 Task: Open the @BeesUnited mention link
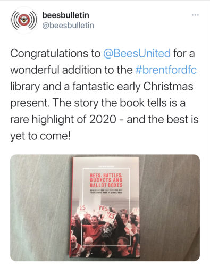tap(137, 53)
